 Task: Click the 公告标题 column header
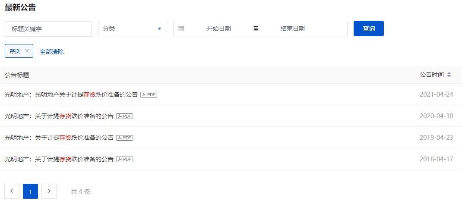[17, 75]
